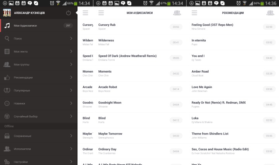Tap the power icon beside Александр Кузнецов

tap(68, 13)
